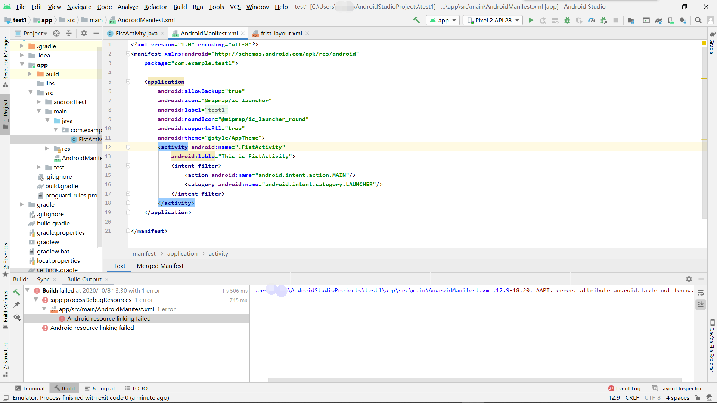Open the AndroidManifest.xml:12:9 error link
The image size is (717, 403).
point(382,290)
